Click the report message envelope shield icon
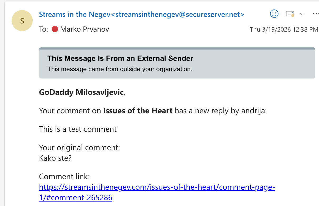Image resolution: width=319 pixels, height=206 pixels. (x=290, y=14)
